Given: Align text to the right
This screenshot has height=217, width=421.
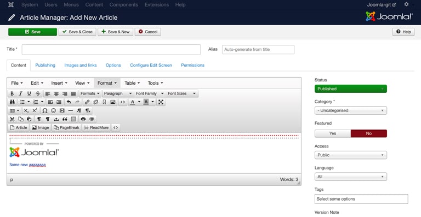Looking at the screenshot, I should [65, 93].
